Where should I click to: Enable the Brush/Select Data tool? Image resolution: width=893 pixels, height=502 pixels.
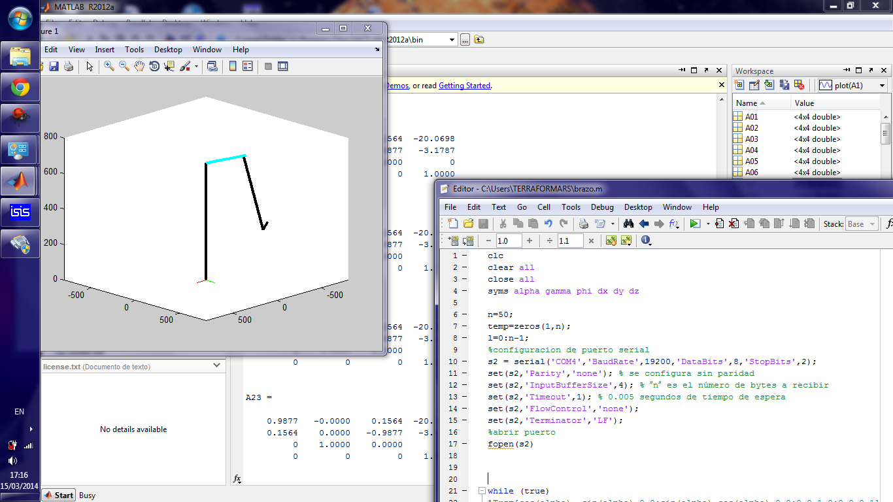pyautogui.click(x=186, y=66)
